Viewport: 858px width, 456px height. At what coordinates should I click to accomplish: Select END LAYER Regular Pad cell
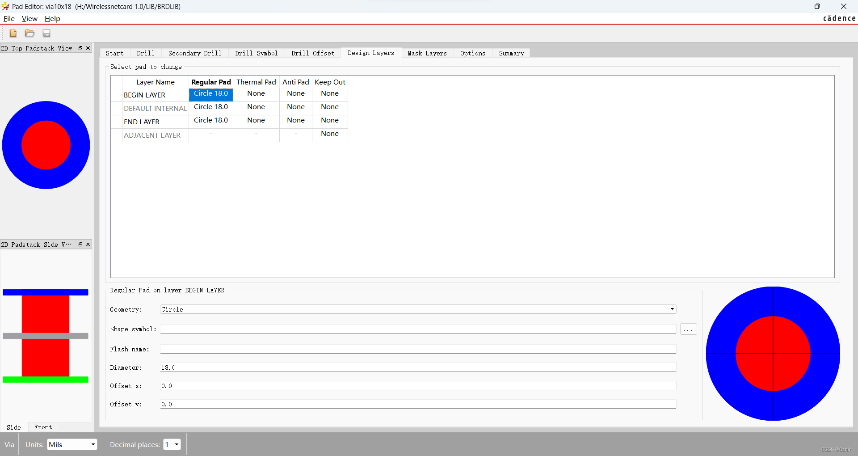click(x=211, y=121)
